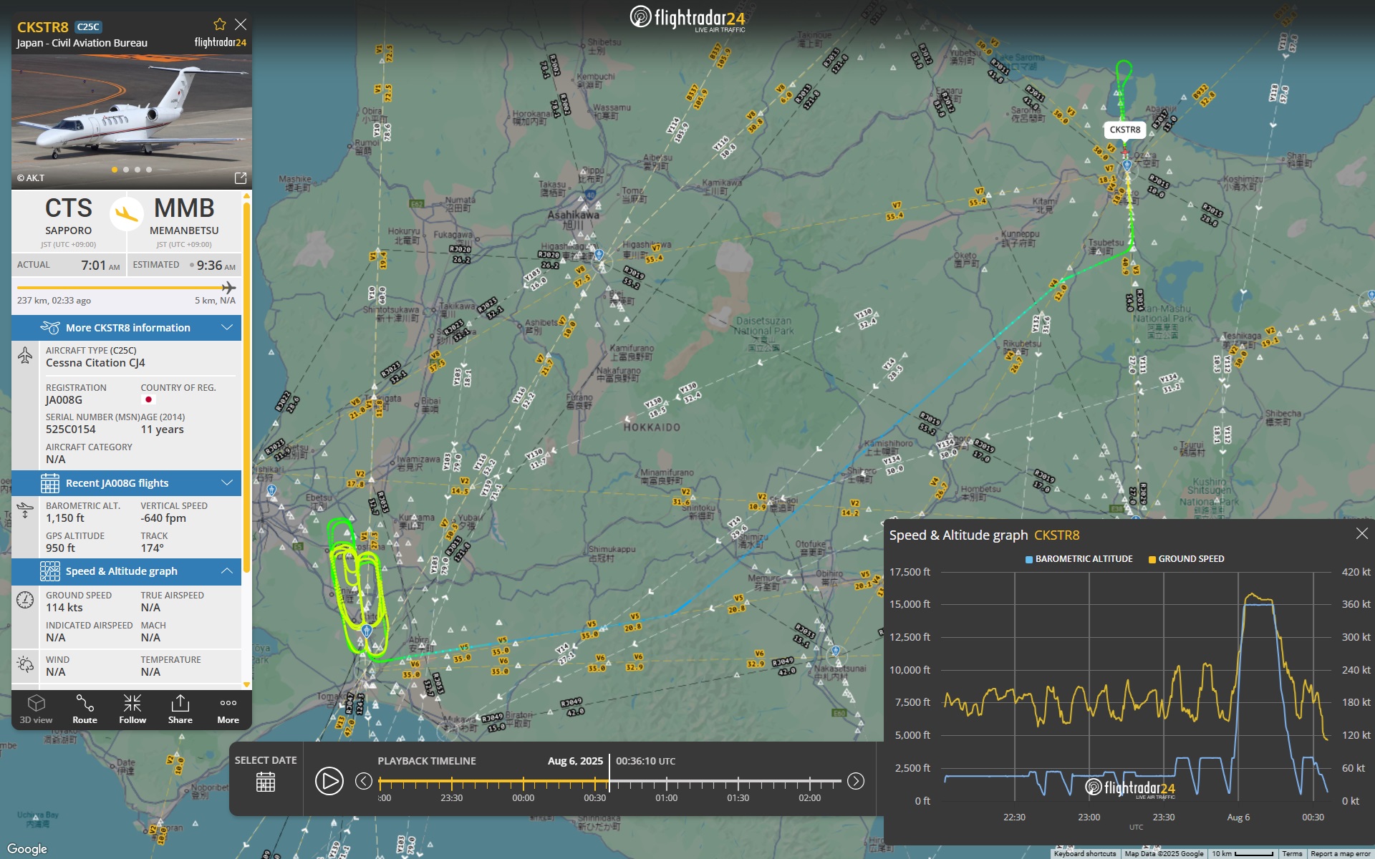Open Keyboard shortcuts link

(x=1085, y=853)
